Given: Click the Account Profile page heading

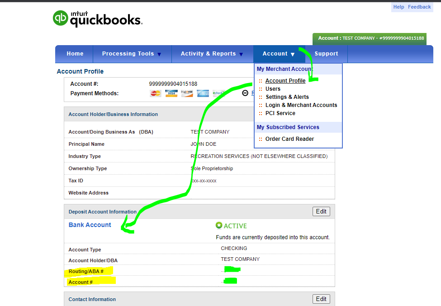Looking at the screenshot, I should [x=80, y=71].
